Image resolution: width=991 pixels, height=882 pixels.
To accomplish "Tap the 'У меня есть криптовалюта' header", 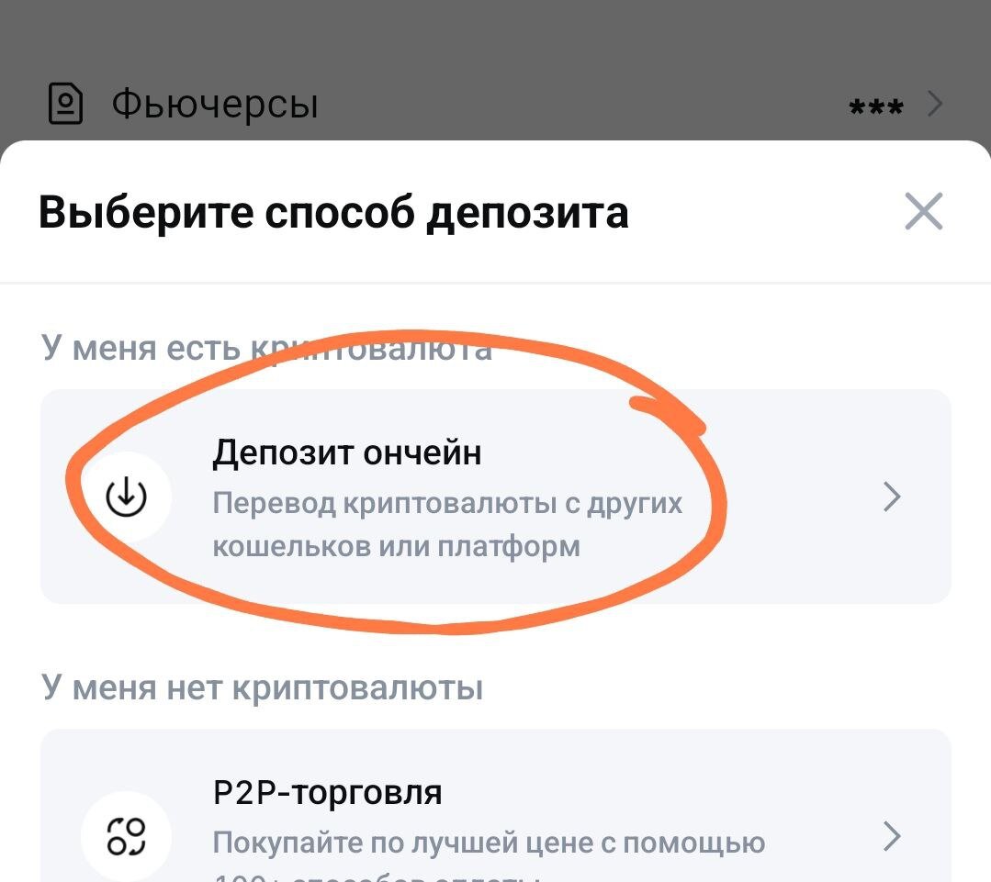I will coord(266,349).
